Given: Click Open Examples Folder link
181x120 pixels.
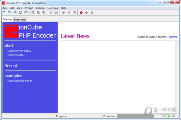Looking at the screenshot, I should coord(20,81).
